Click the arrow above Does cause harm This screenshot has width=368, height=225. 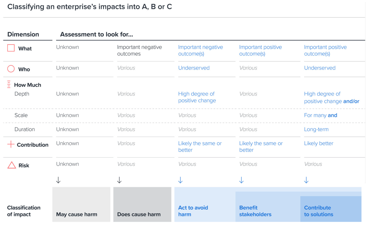click(119, 180)
